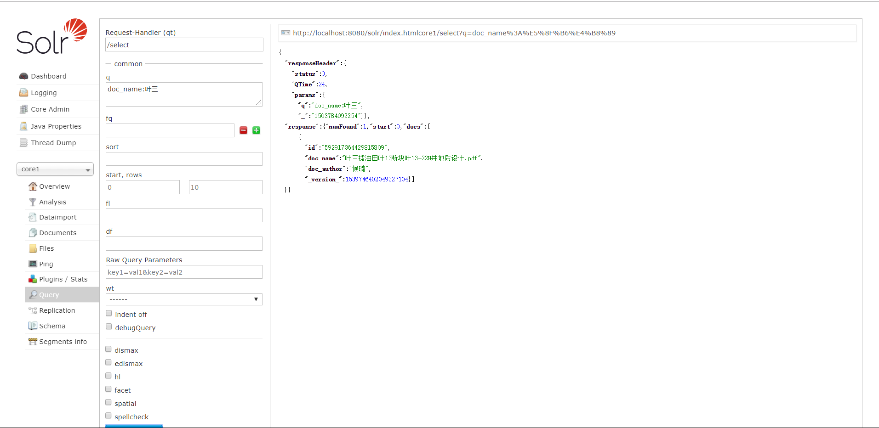This screenshot has width=879, height=428.
Task: Enable the spatial checkbox
Action: pyautogui.click(x=108, y=403)
